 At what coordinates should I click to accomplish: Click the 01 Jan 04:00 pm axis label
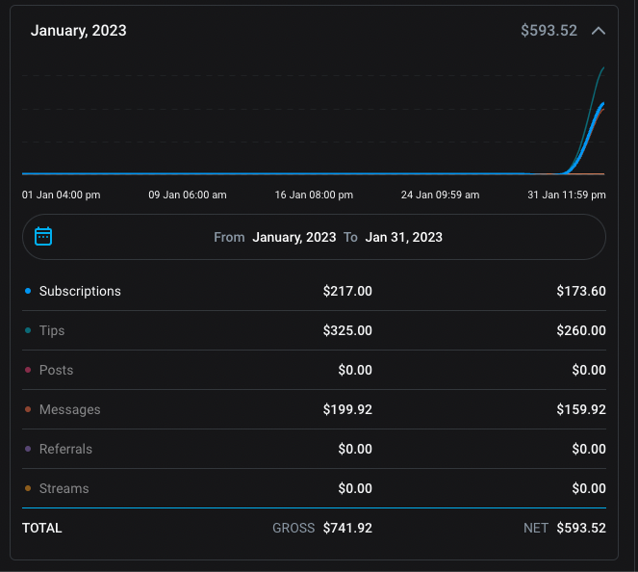(x=61, y=195)
